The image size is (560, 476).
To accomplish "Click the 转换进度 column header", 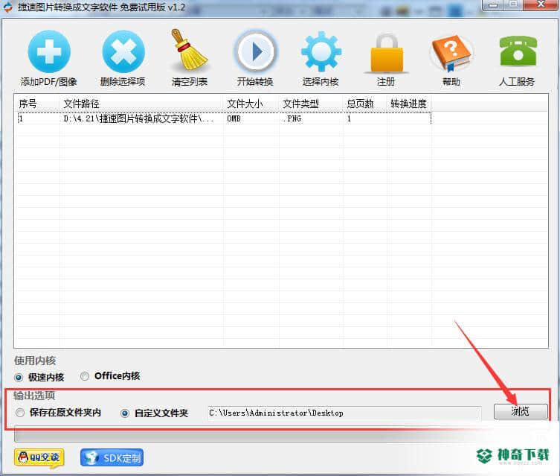I will pos(409,104).
